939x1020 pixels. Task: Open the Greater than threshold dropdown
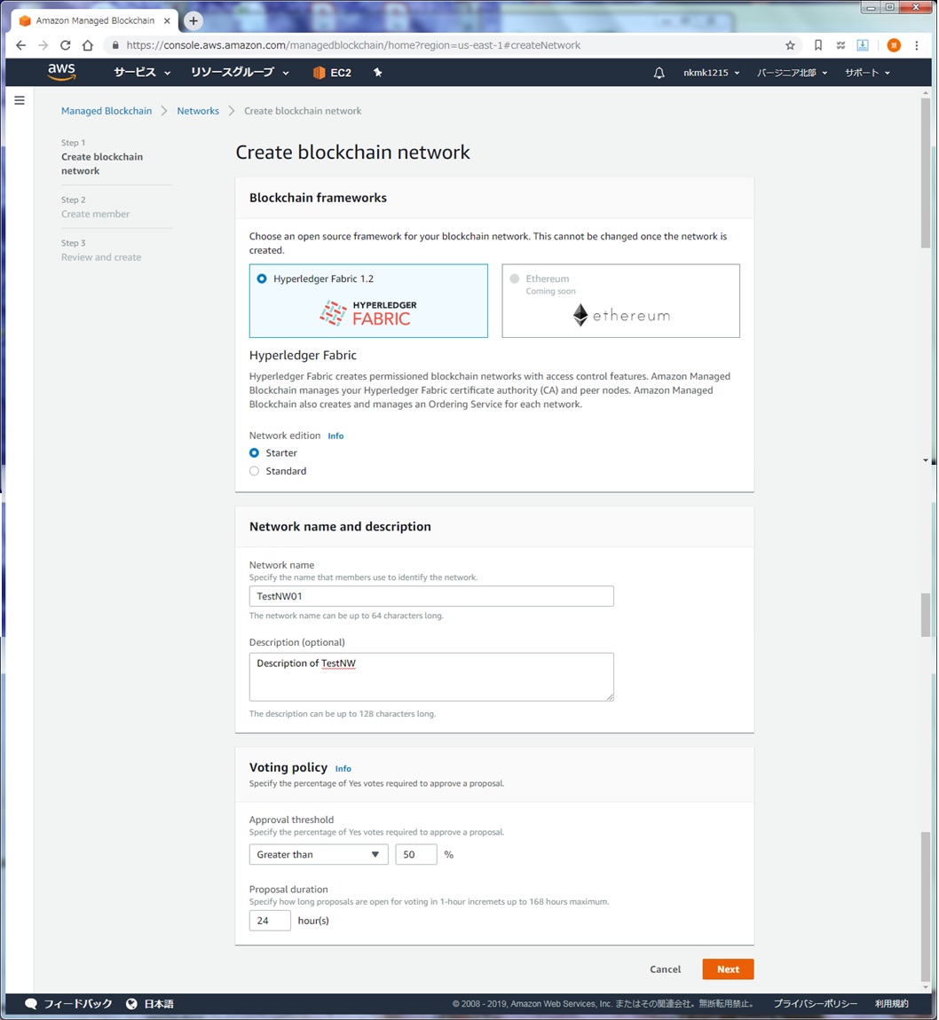[319, 854]
